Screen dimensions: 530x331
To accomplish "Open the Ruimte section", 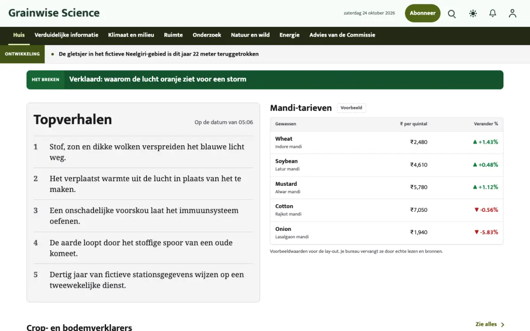I will click(173, 35).
